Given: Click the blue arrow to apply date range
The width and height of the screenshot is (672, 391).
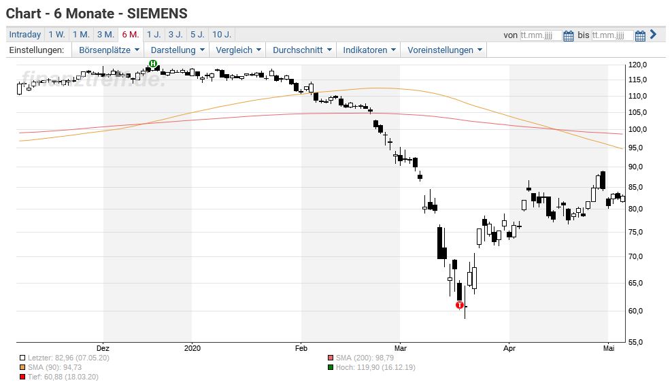Looking at the screenshot, I should (653, 34).
